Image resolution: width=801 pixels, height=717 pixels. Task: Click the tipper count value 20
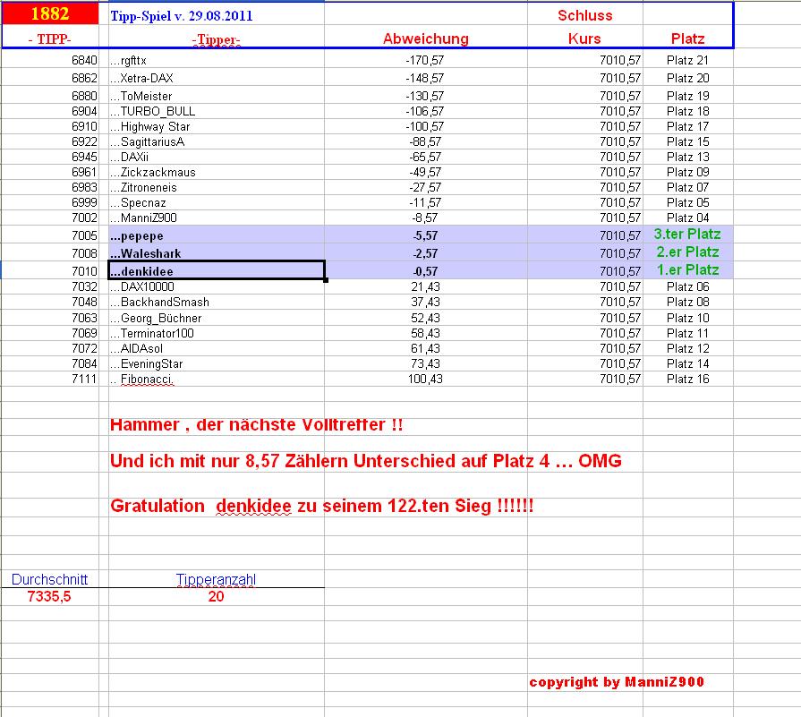(x=216, y=596)
